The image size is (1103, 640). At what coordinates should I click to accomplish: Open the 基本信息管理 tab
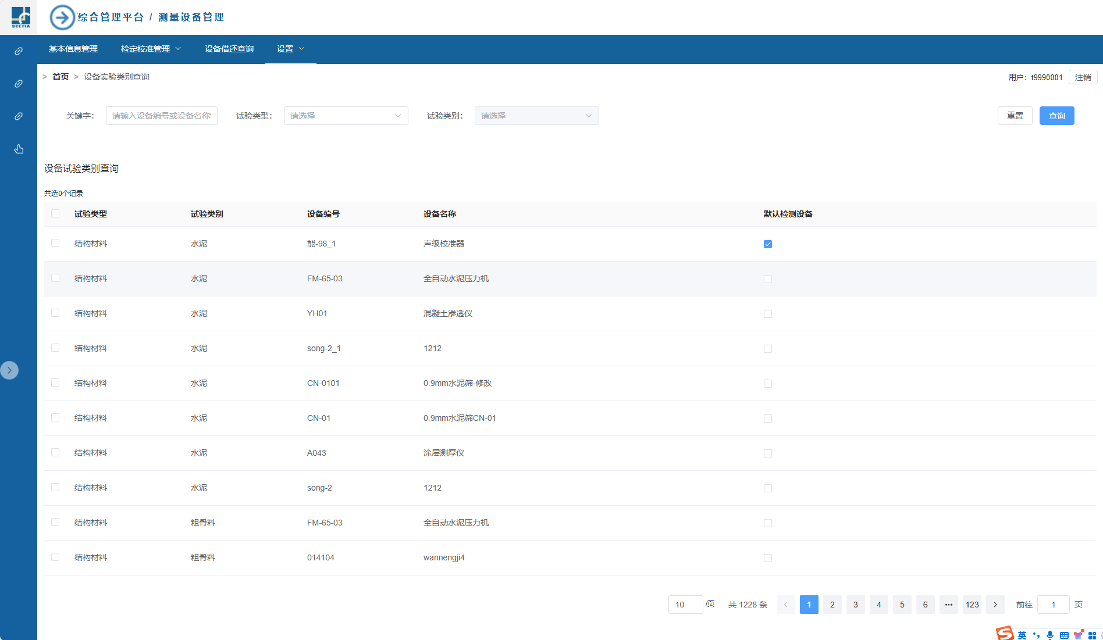[73, 49]
